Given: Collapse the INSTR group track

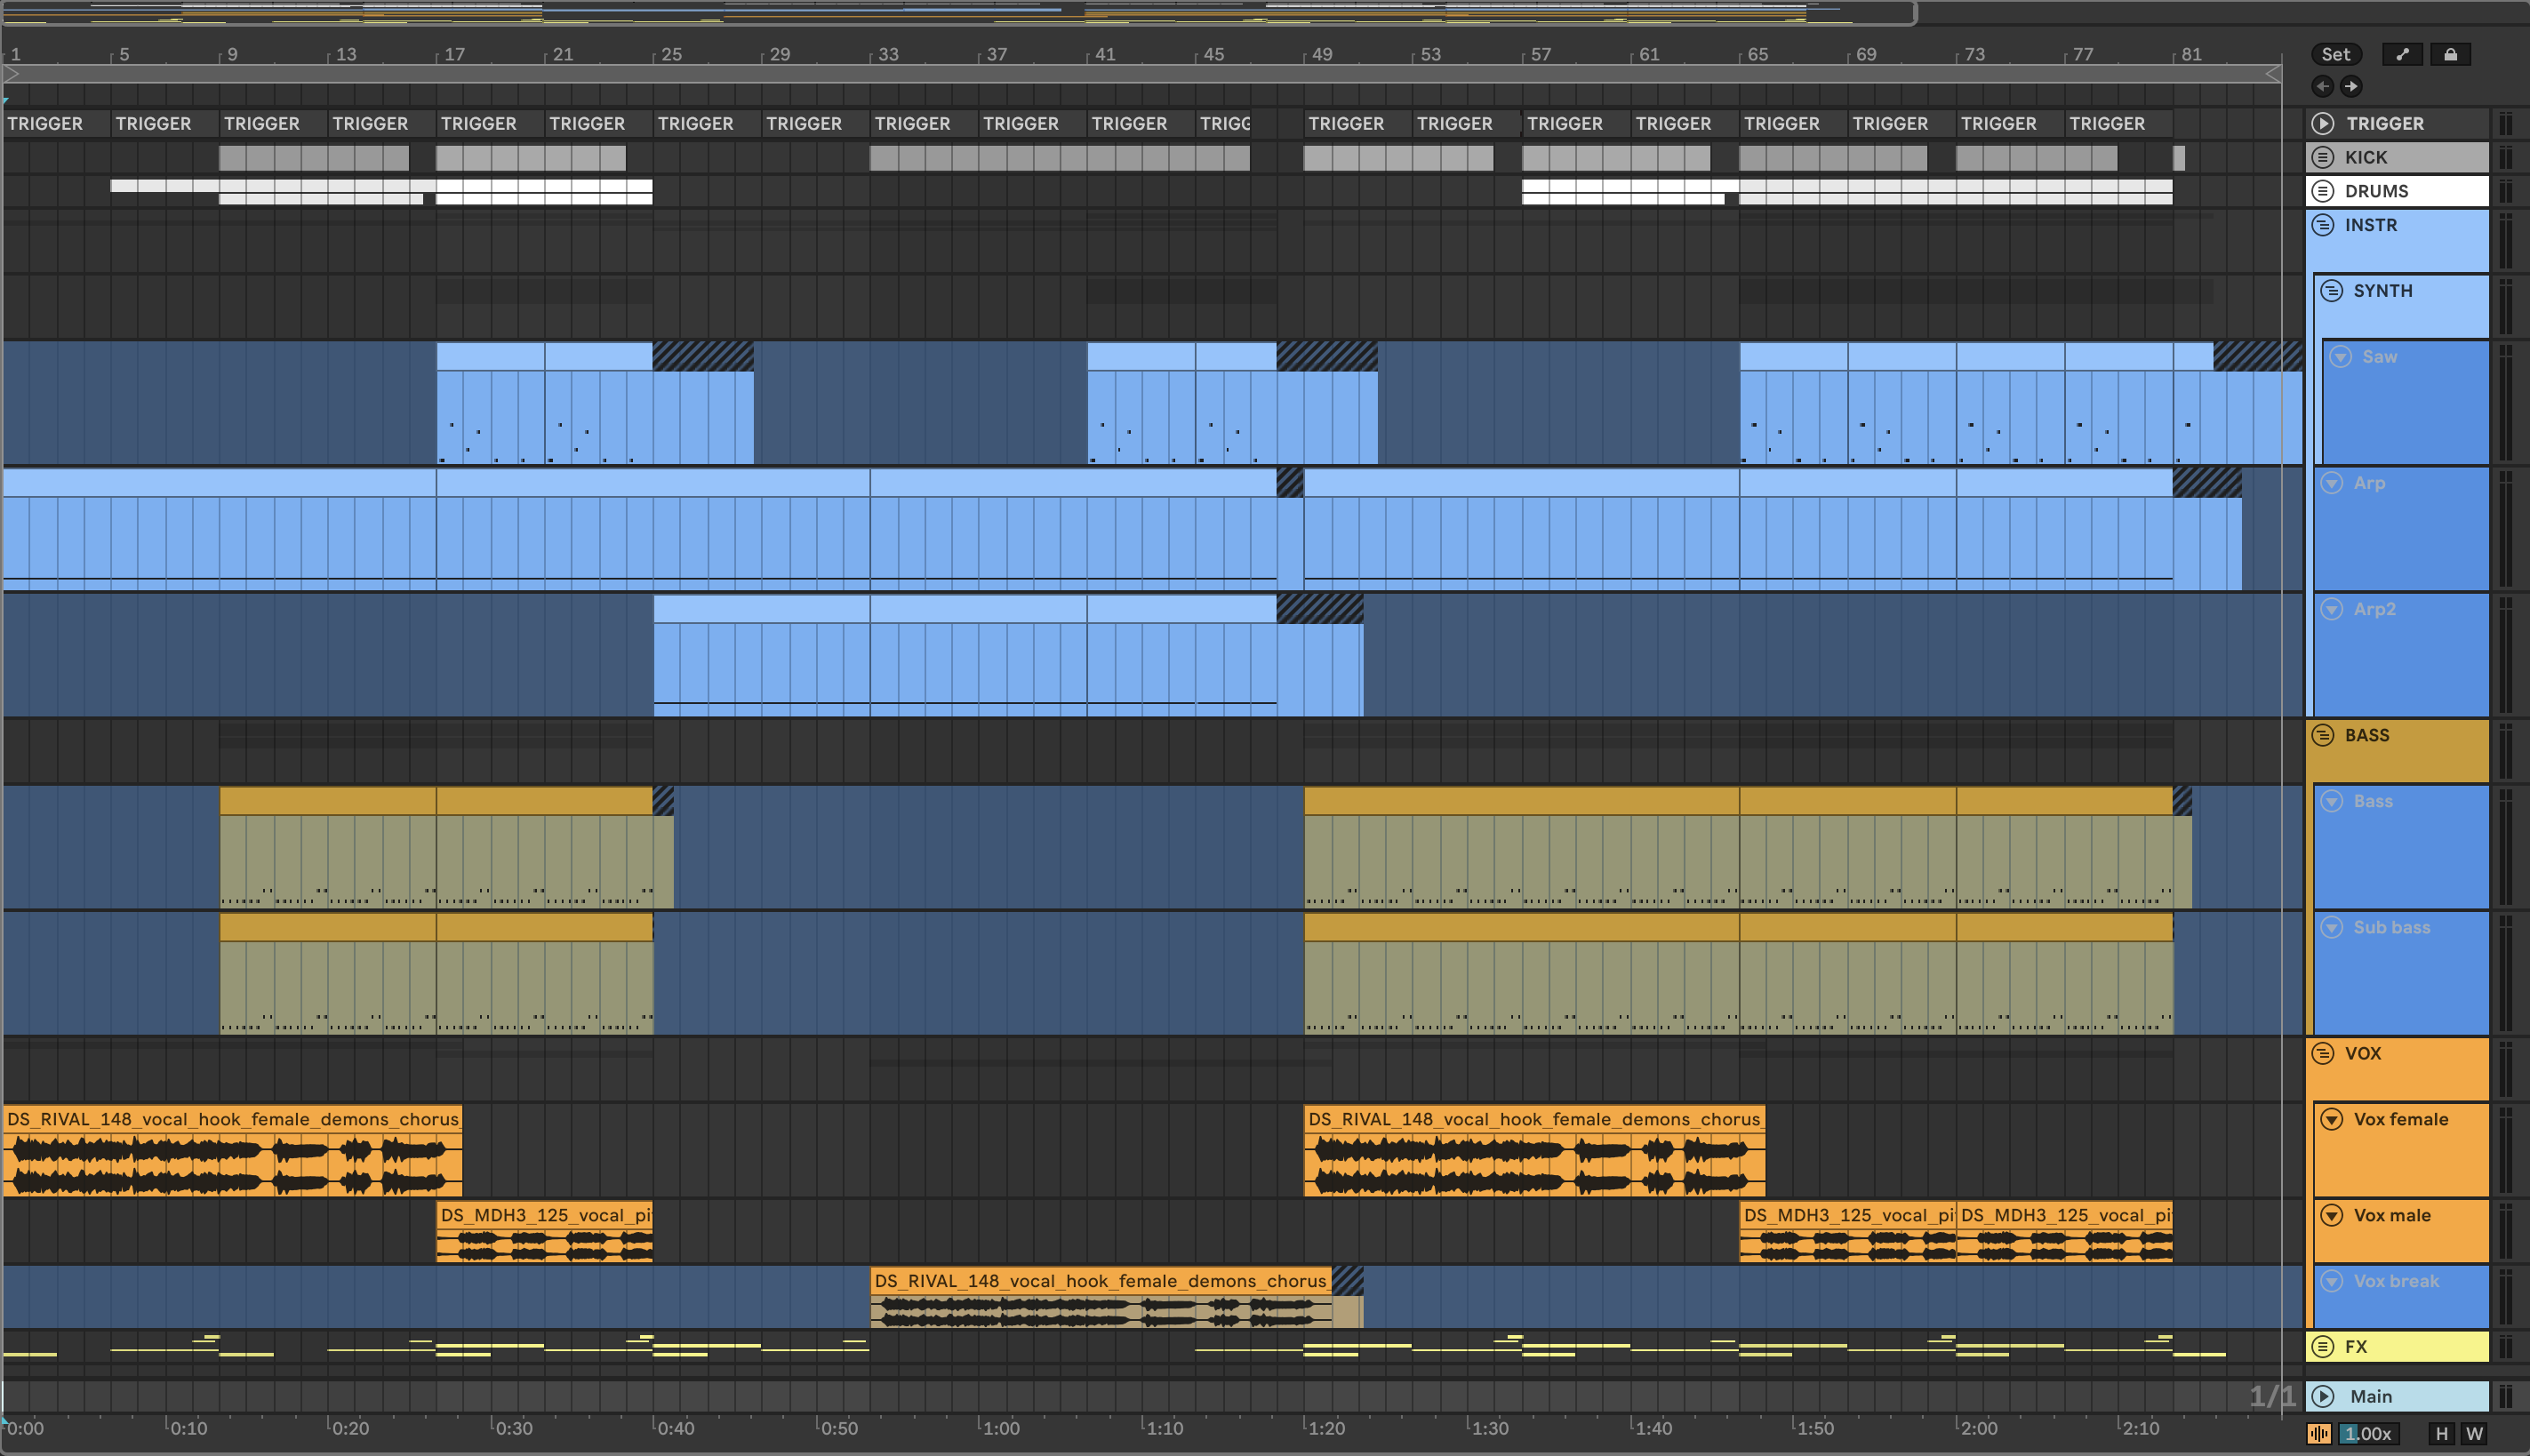Looking at the screenshot, I should click(x=2323, y=225).
